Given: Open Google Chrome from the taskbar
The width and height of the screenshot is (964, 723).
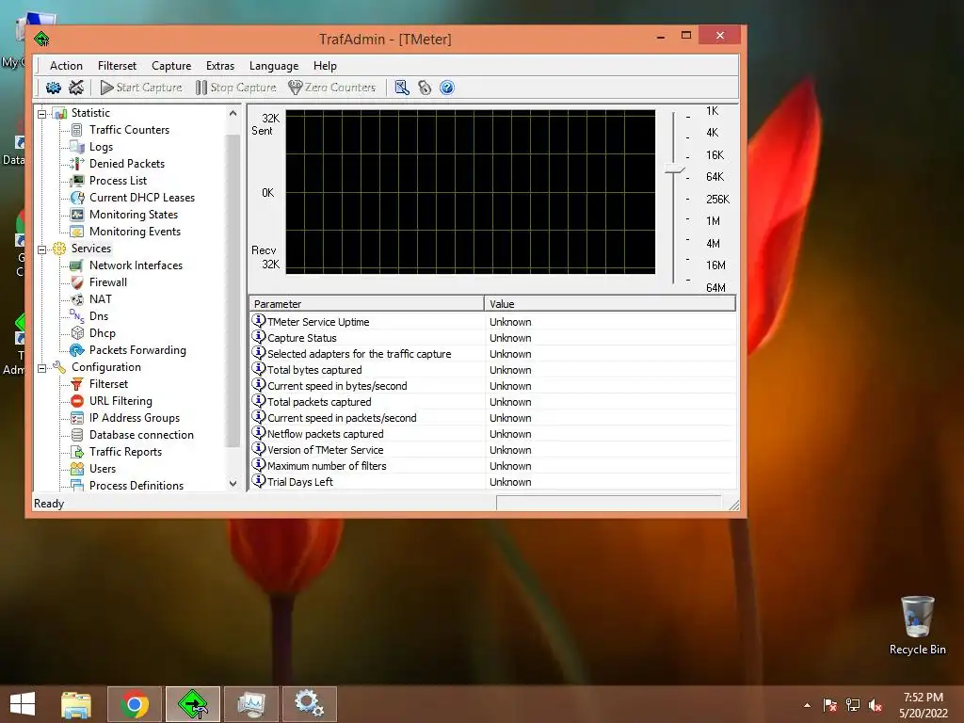Looking at the screenshot, I should click(135, 704).
